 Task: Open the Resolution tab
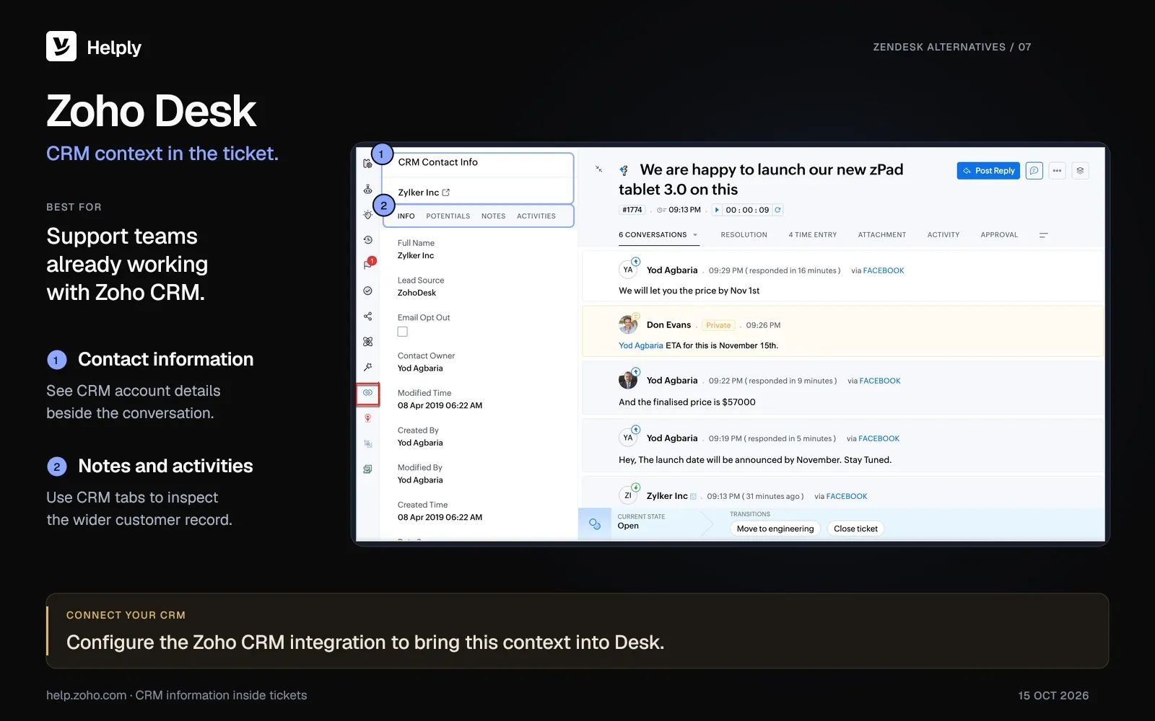click(x=744, y=235)
